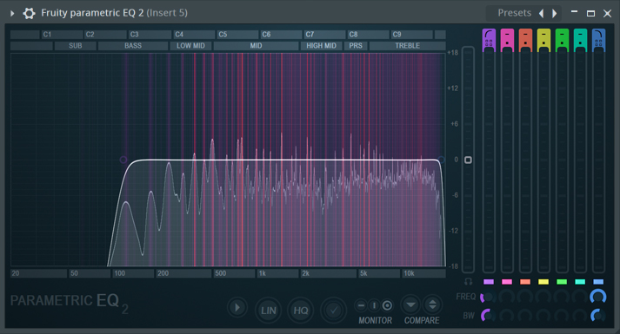This screenshot has width=620, height=334.
Task: Click the 100 frequency scale label
Action: pos(119,273)
